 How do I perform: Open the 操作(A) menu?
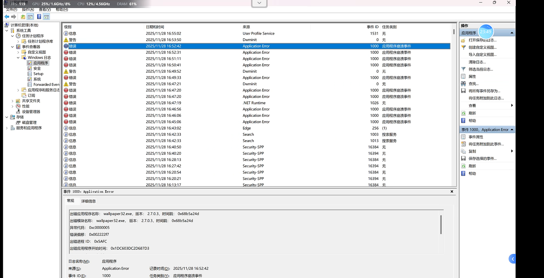28,10
